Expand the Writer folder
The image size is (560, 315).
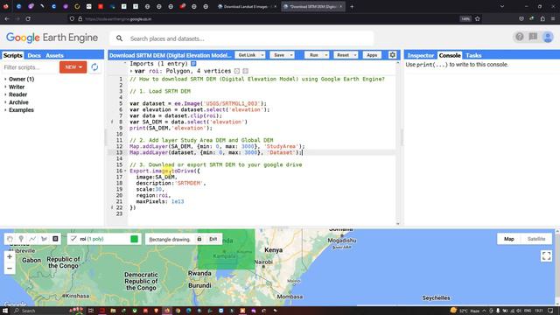5,87
